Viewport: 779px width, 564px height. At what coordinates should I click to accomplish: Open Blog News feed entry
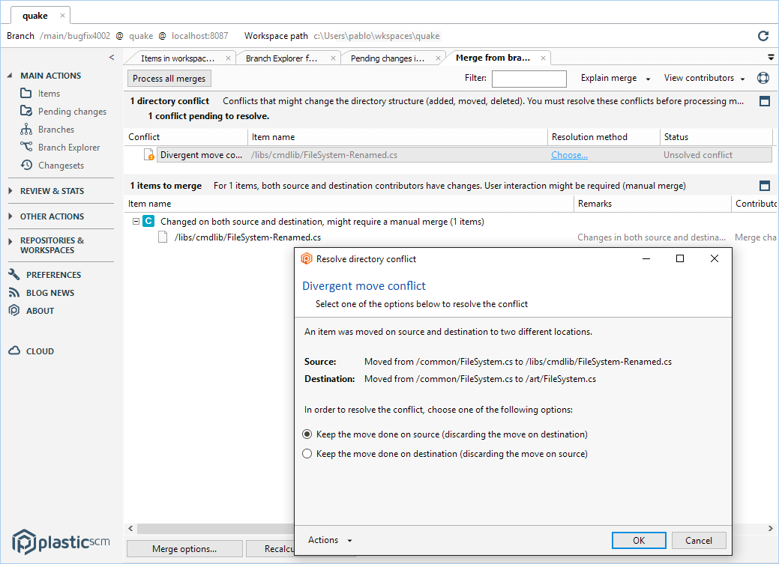click(49, 293)
